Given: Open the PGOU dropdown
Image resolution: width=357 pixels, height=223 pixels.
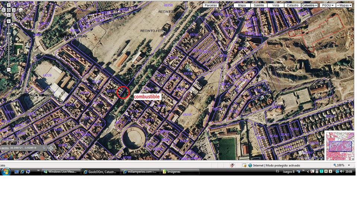Looking at the screenshot, I should (327, 6).
